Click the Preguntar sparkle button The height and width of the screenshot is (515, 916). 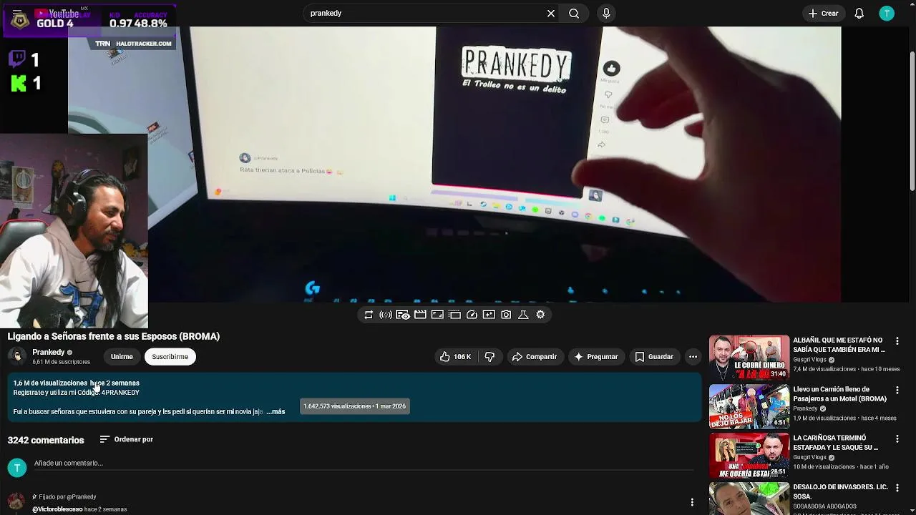595,356
